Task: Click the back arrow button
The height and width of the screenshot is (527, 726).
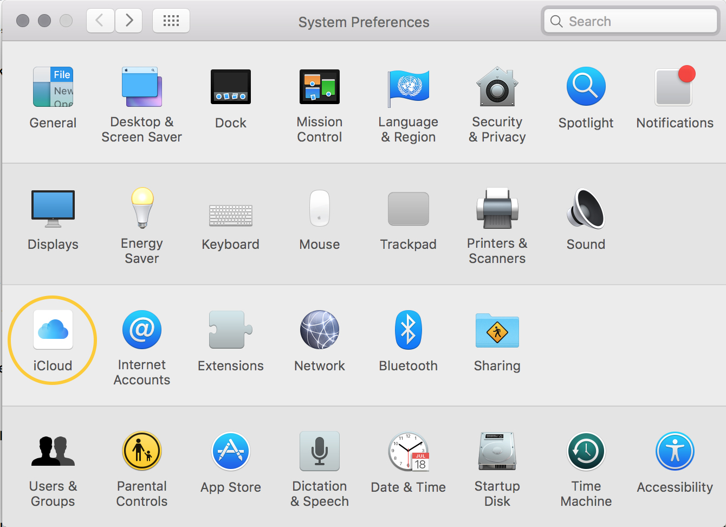Action: coord(100,21)
